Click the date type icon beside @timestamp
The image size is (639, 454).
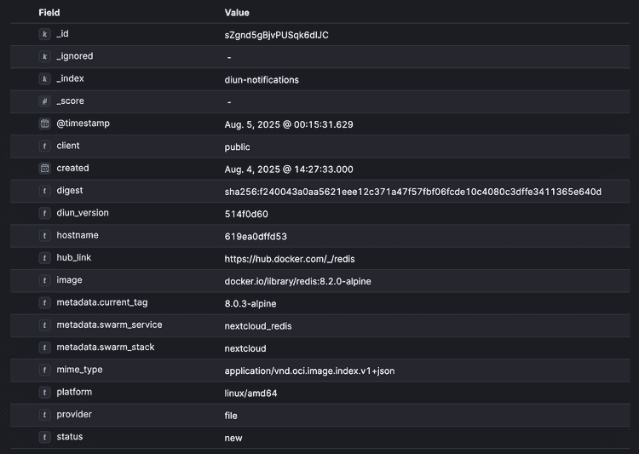pyautogui.click(x=44, y=124)
